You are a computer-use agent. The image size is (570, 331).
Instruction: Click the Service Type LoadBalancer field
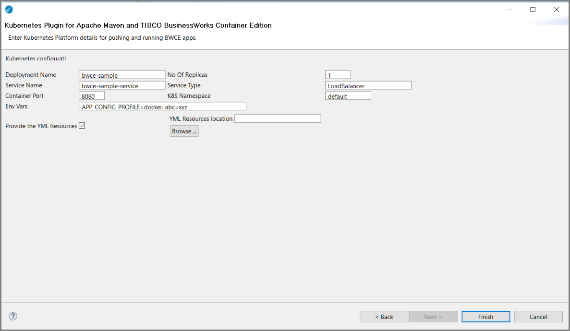pyautogui.click(x=368, y=85)
